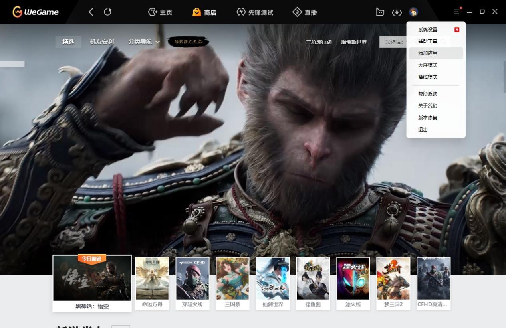Screen dimensions: 506x328
Task: Open the 机友安利 tab
Action: point(102,42)
